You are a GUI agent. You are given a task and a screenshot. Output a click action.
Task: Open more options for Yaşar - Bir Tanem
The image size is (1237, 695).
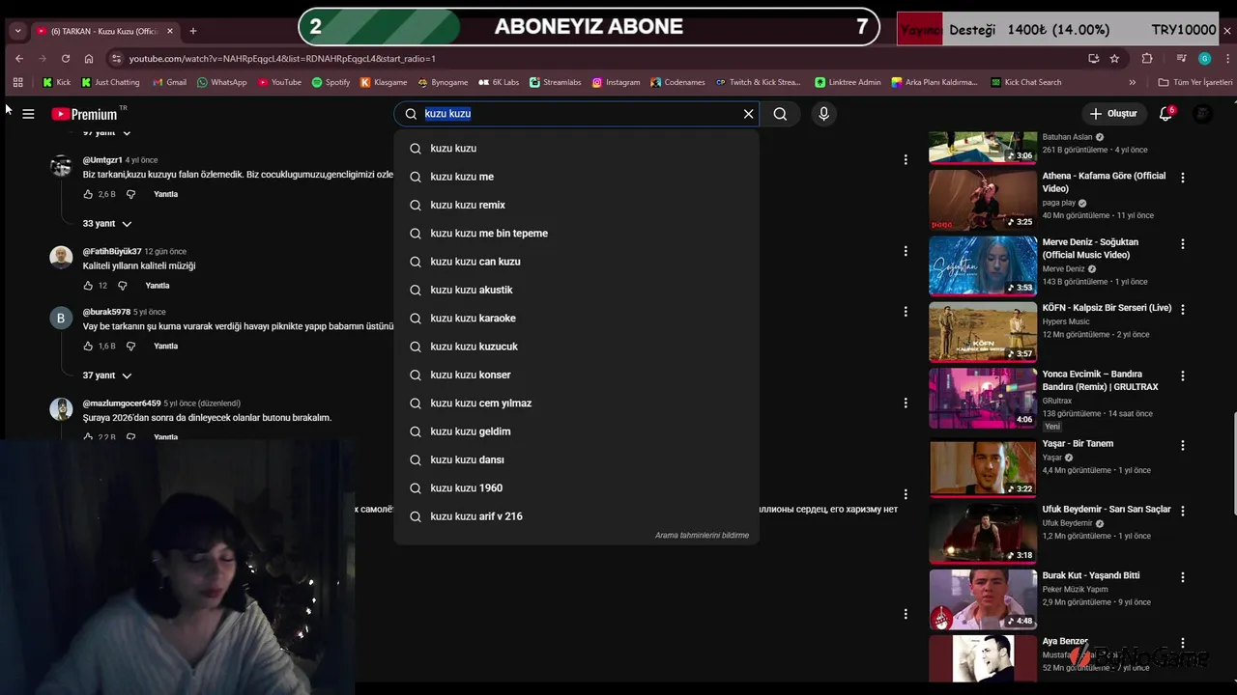1182,446
